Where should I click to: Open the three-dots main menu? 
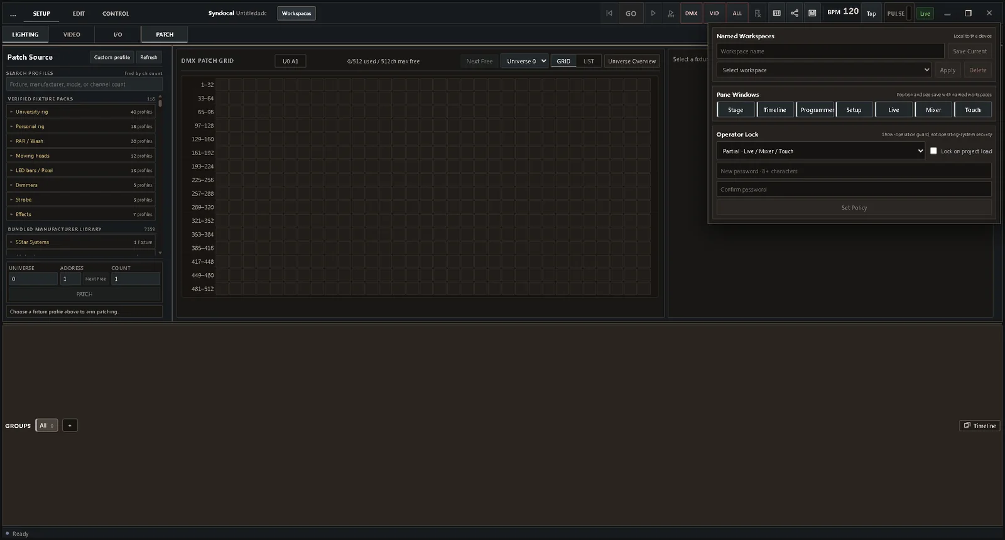pyautogui.click(x=13, y=14)
